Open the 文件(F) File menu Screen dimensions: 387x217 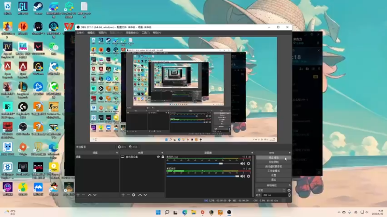click(x=80, y=33)
